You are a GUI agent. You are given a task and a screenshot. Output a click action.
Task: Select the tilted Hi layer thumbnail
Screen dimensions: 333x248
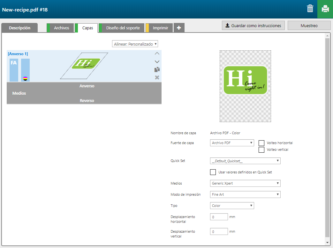click(x=84, y=66)
